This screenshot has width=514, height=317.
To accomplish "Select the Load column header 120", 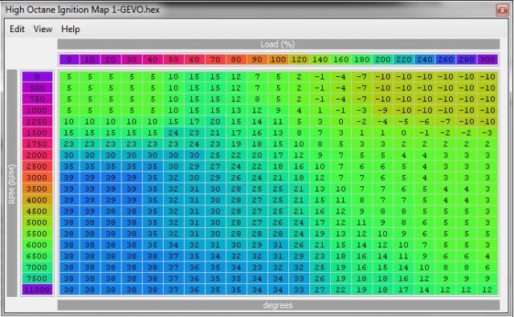I will pyautogui.click(x=299, y=59).
